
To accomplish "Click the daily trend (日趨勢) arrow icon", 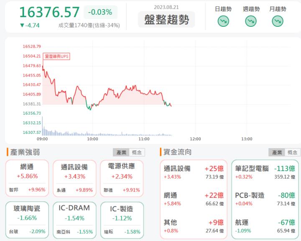I will pos(223,21).
